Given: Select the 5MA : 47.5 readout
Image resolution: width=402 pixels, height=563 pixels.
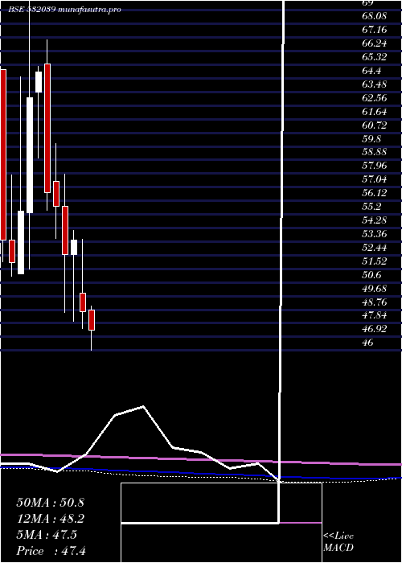Looking at the screenshot, I should 47,535.
